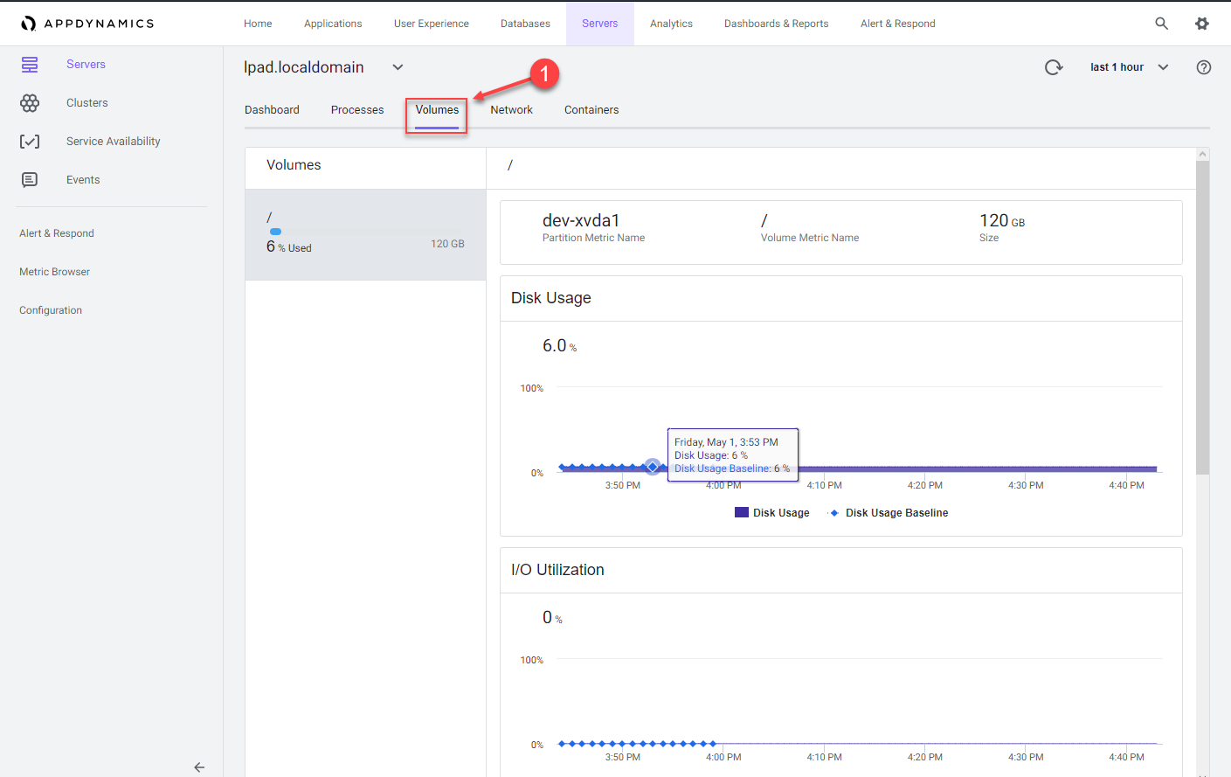The width and height of the screenshot is (1231, 777).
Task: Click the vertical scrollbar thumb
Action: pos(1202,317)
